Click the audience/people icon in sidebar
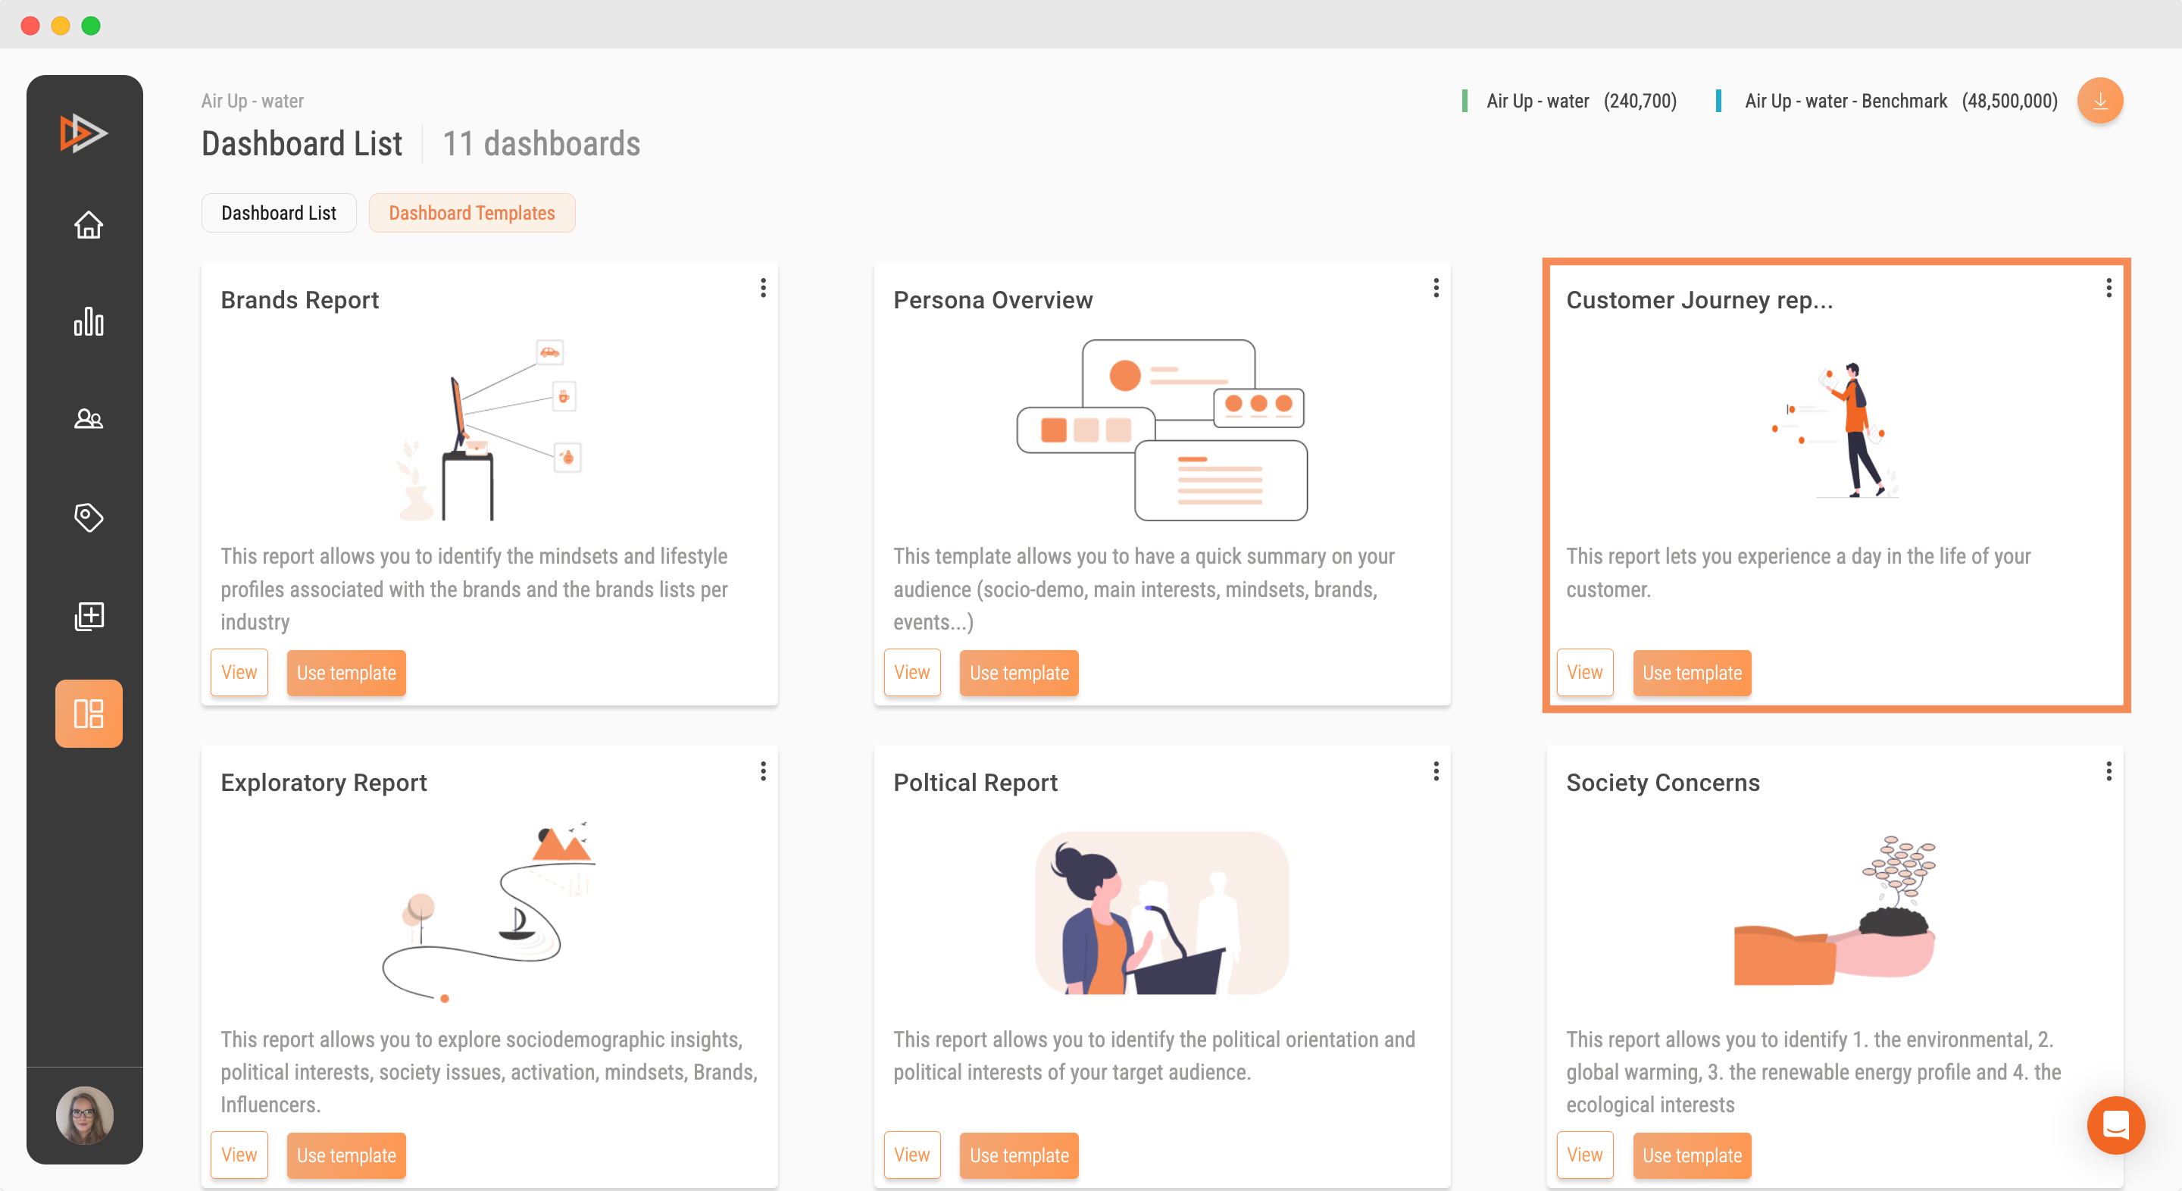The image size is (2182, 1191). tap(86, 420)
